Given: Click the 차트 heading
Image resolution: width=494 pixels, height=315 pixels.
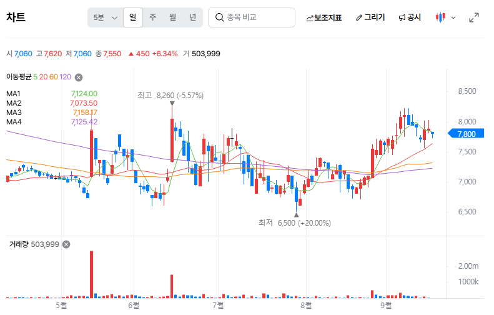Looking at the screenshot, I should (x=16, y=17).
